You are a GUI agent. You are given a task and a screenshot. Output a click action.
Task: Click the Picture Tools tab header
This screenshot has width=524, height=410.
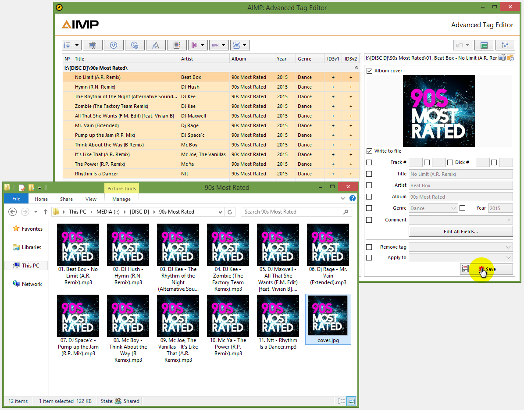(x=121, y=189)
